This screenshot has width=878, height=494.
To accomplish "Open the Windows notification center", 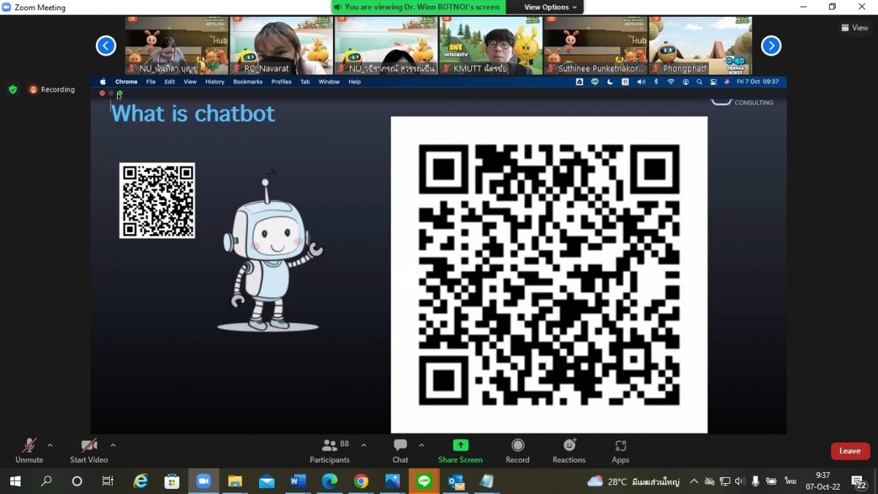I will coord(859,482).
